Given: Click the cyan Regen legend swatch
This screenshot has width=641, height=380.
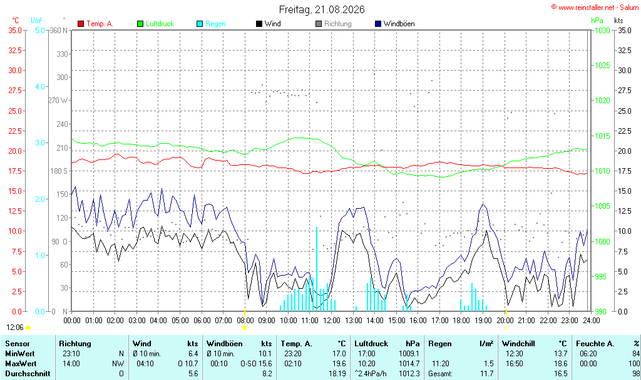Looking at the screenshot, I should [200, 24].
